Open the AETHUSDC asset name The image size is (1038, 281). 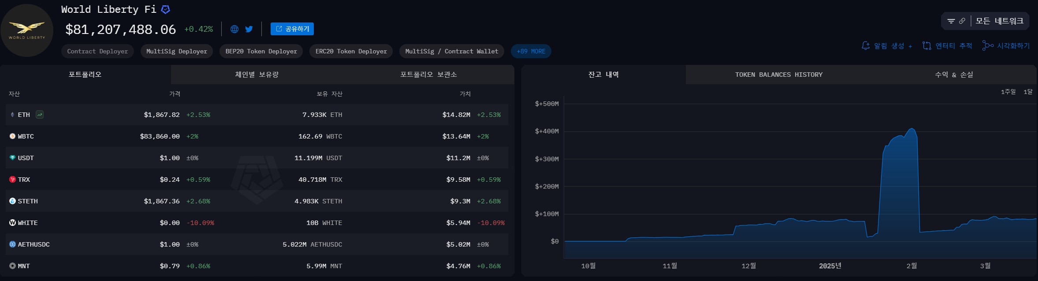34,244
